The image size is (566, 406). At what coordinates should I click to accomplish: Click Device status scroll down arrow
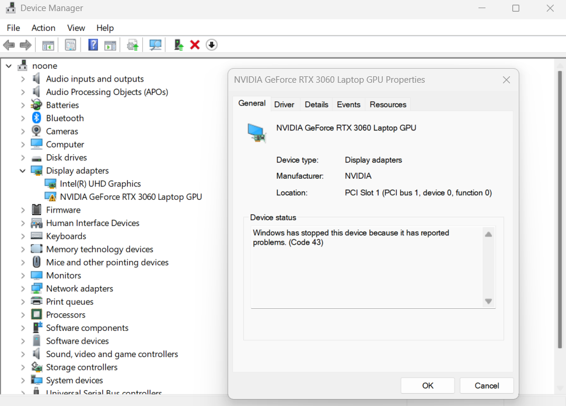tap(488, 301)
